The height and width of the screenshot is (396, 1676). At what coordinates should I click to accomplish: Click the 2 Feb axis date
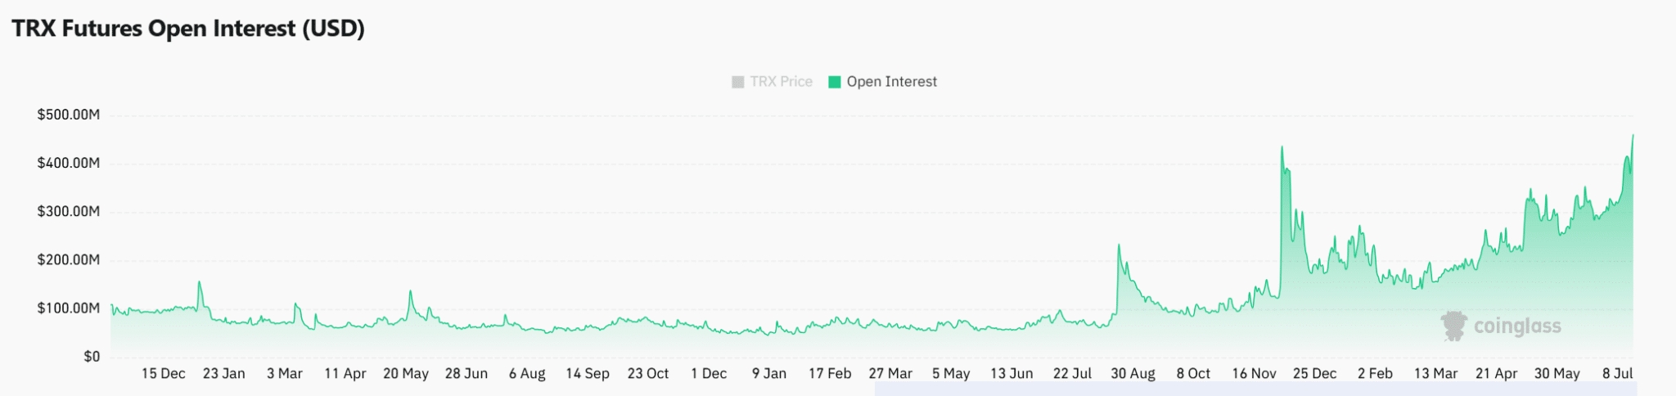[1375, 374]
